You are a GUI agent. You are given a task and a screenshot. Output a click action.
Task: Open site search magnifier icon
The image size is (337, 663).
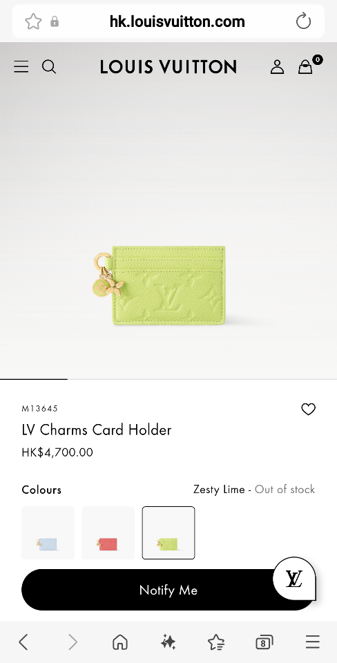(49, 67)
